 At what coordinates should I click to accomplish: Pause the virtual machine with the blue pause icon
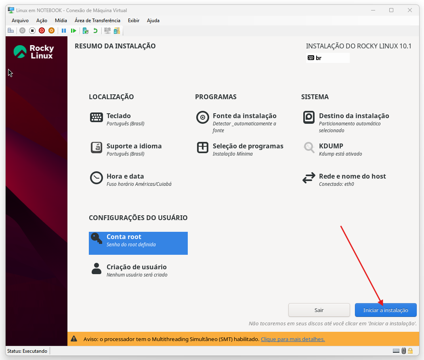(x=64, y=31)
